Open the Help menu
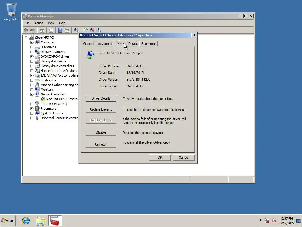This screenshot has height=227, width=302. 62,23
